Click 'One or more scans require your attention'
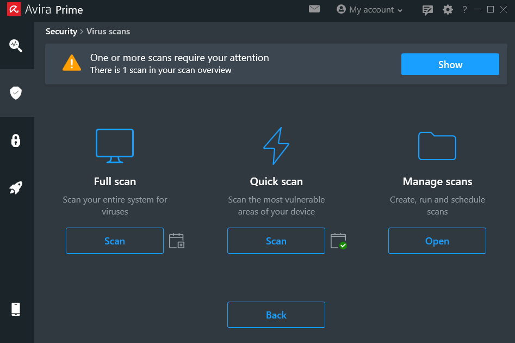This screenshot has height=343, width=515. pos(179,58)
